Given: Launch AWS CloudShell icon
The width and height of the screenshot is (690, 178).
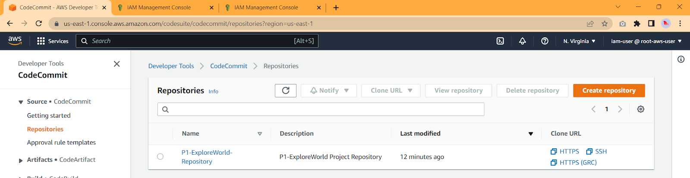Looking at the screenshot, I should (x=500, y=41).
